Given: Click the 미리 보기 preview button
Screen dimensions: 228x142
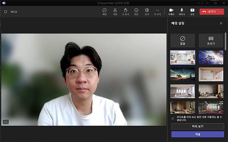Looking at the screenshot, I should 198,126.
